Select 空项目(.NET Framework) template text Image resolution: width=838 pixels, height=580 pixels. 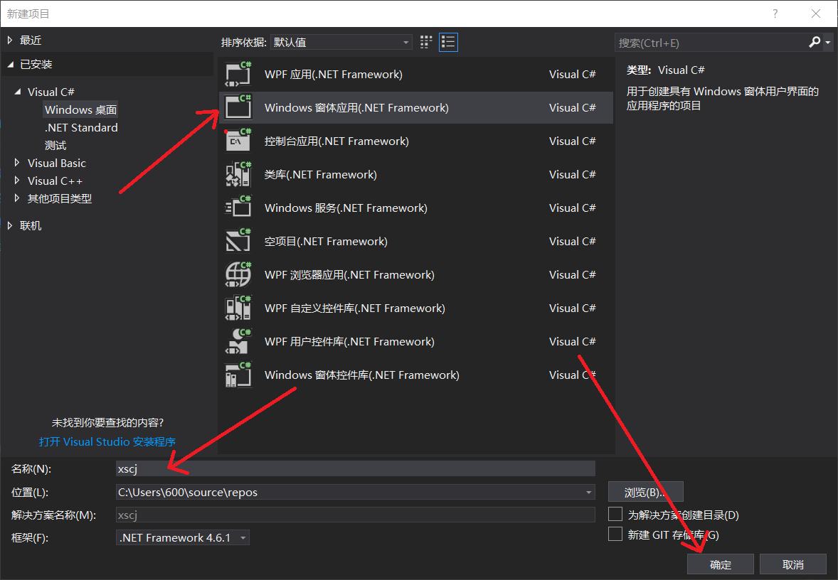tap(326, 241)
